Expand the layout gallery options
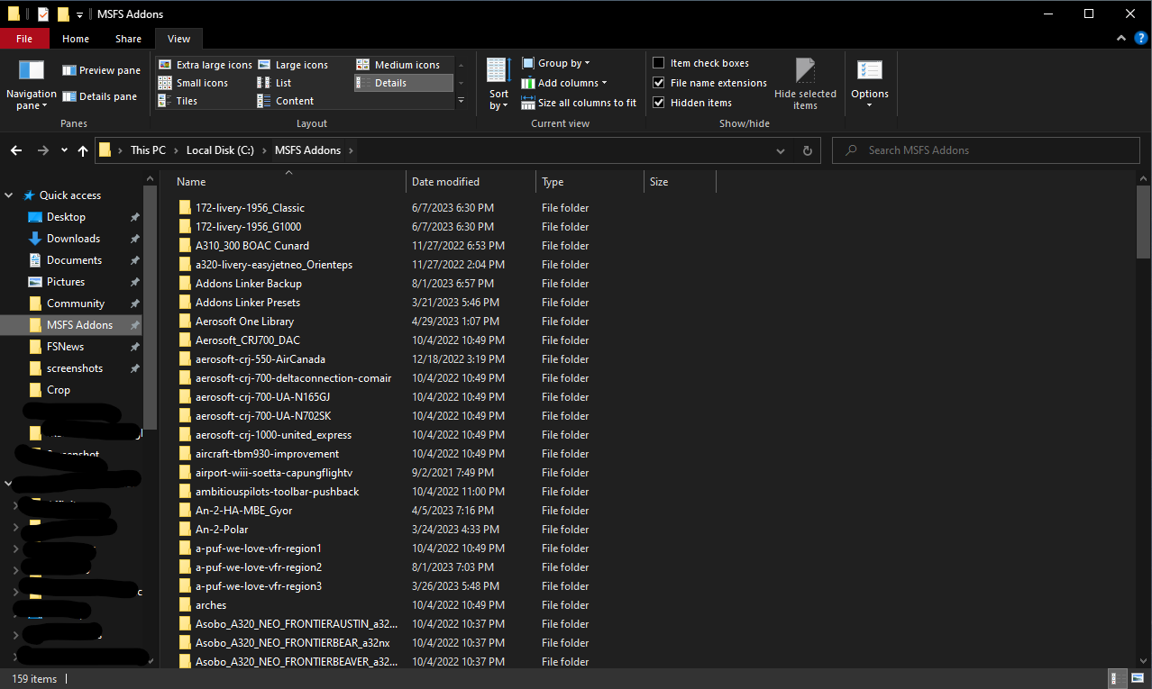 462,100
